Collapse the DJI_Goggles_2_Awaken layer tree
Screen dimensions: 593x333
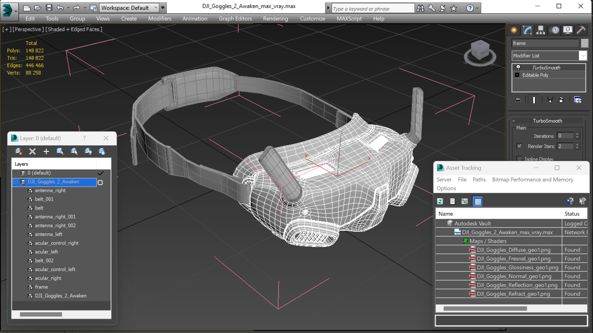point(15,182)
